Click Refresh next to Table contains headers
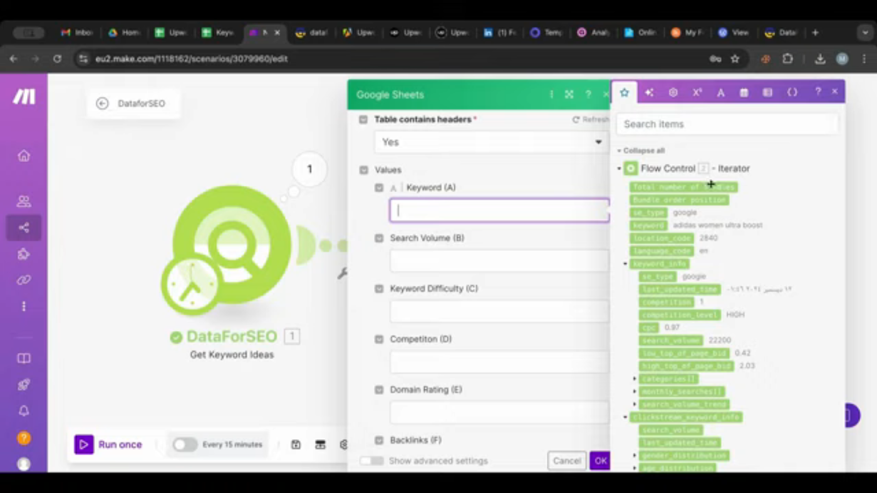 (x=590, y=119)
